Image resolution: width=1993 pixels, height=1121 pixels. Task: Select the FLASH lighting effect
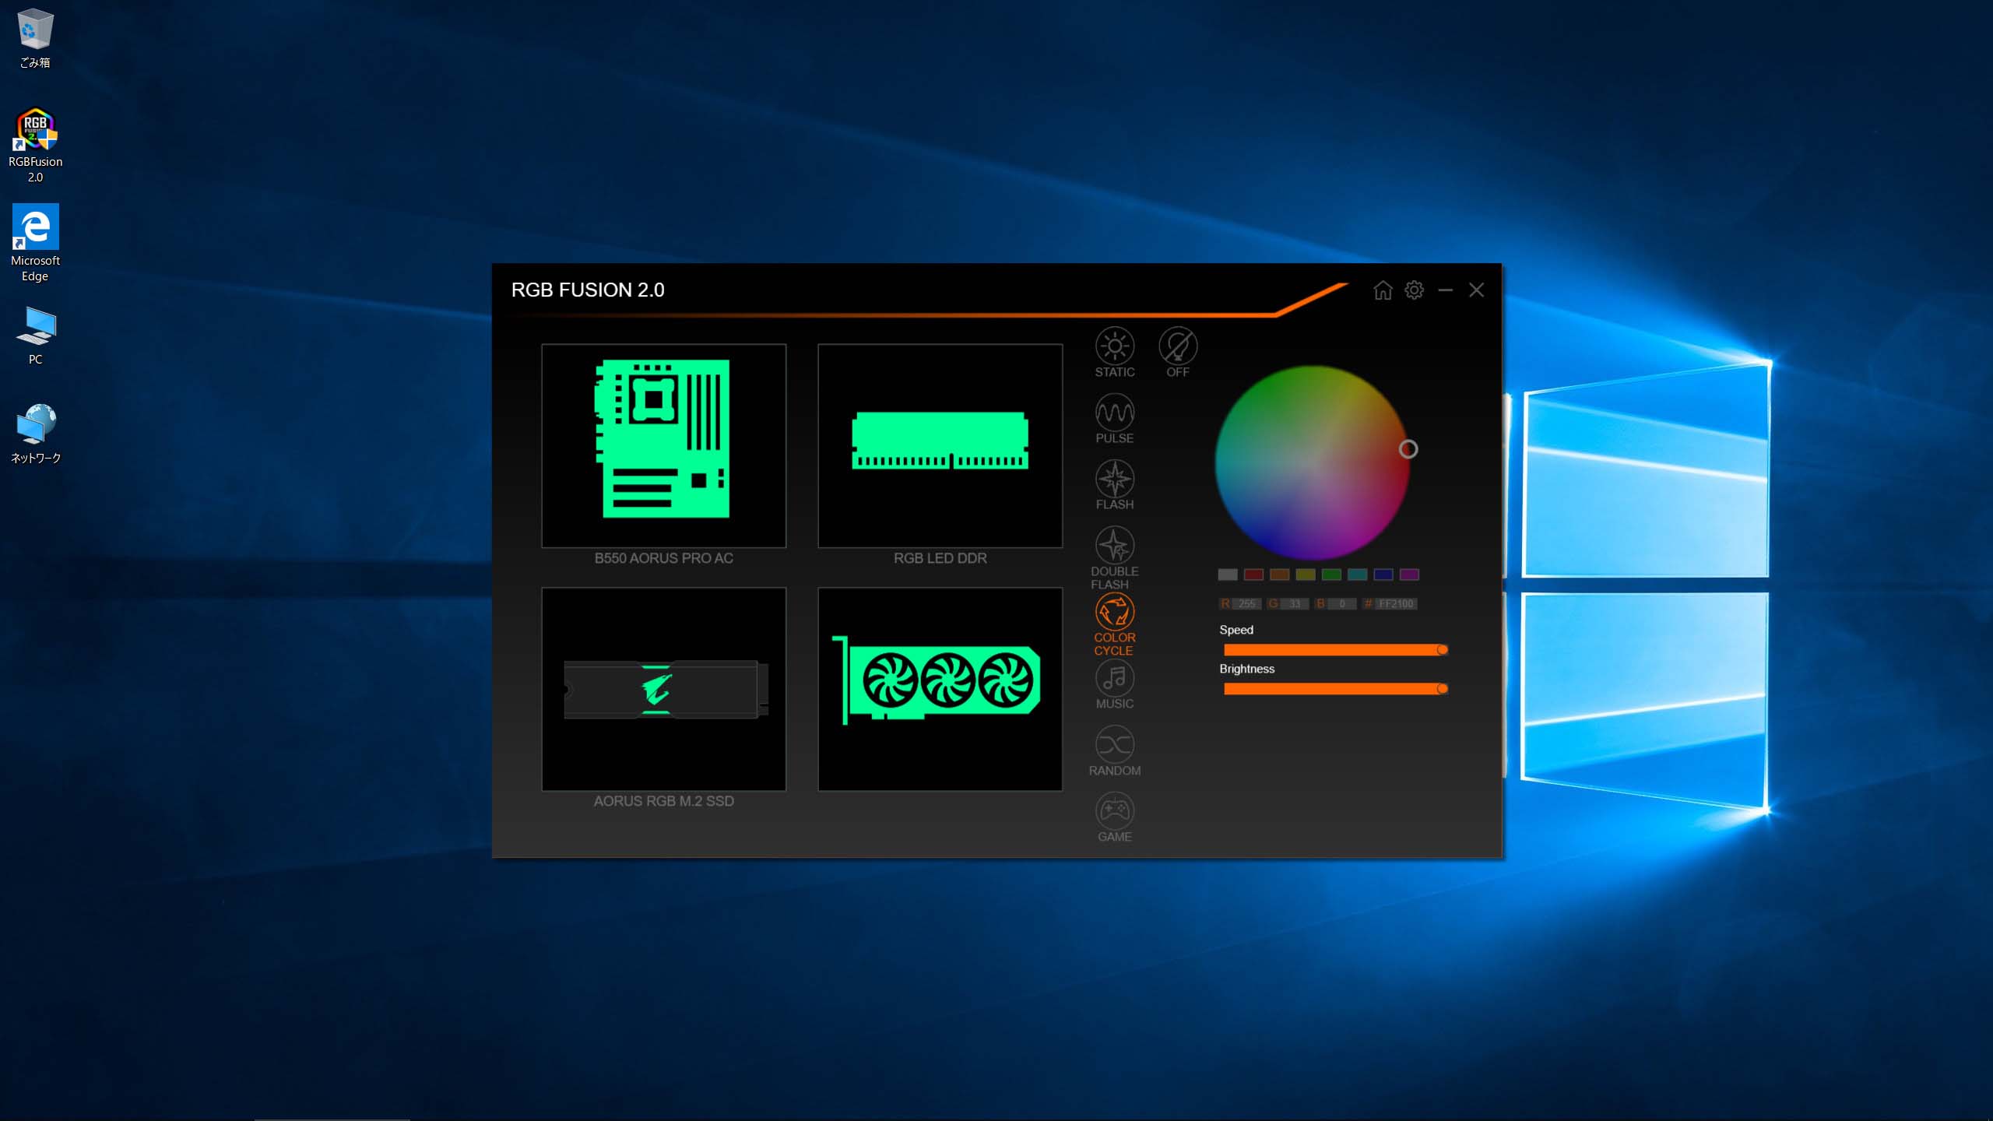1114,479
